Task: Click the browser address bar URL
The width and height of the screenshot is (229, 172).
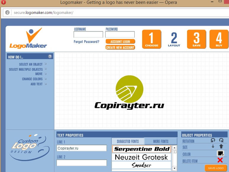Action: [43, 12]
